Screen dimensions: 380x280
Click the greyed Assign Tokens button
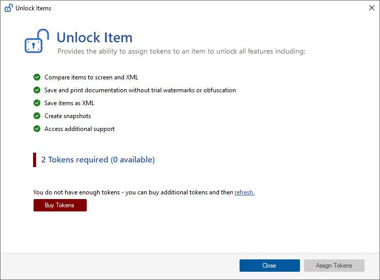pyautogui.click(x=334, y=266)
